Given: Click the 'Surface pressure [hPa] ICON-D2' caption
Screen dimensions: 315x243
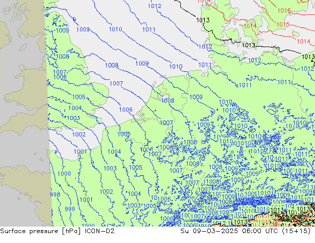Looking at the screenshot, I should coord(57,231).
